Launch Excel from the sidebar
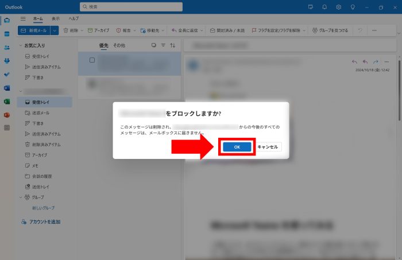Viewport: 402px width, 260px height. point(7,101)
